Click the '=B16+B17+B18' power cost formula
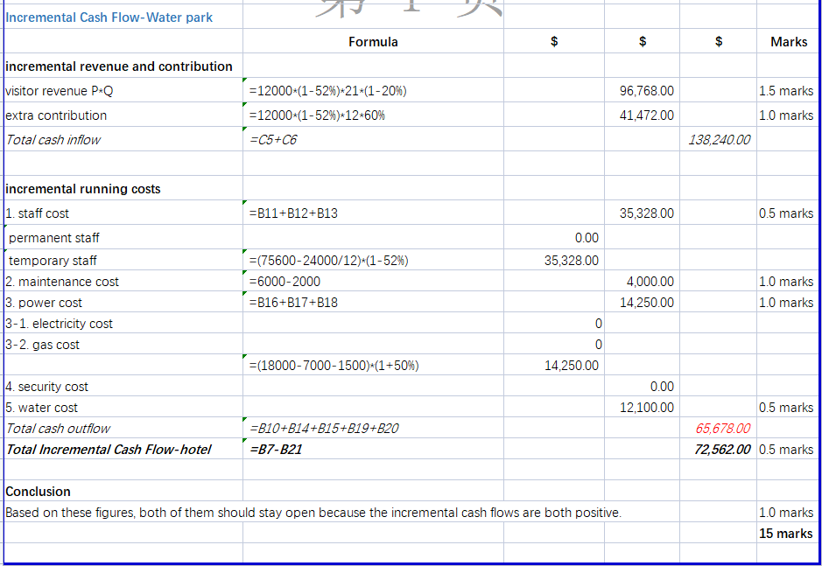The height and width of the screenshot is (566, 822). [x=293, y=303]
